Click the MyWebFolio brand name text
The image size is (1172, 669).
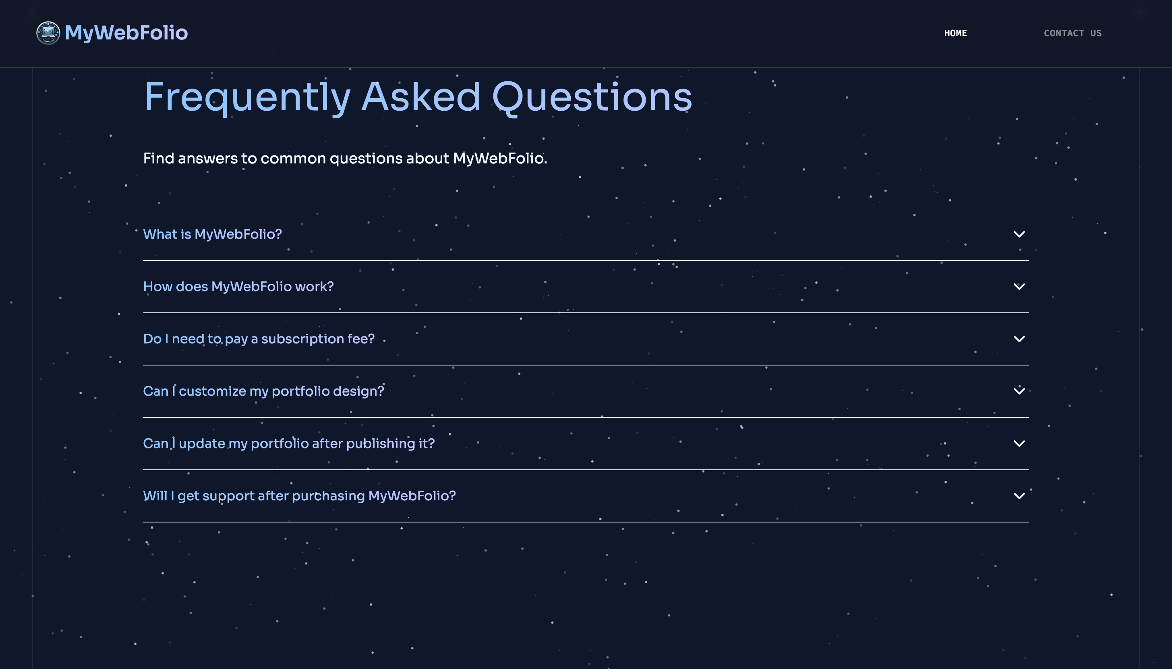(126, 33)
